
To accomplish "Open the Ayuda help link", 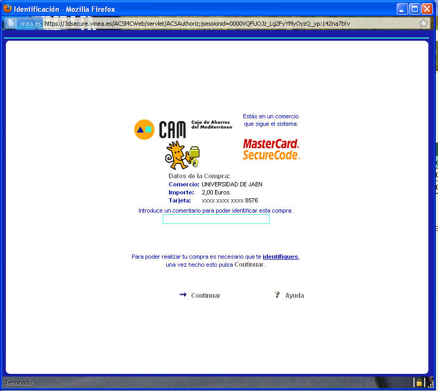I will 295,295.
